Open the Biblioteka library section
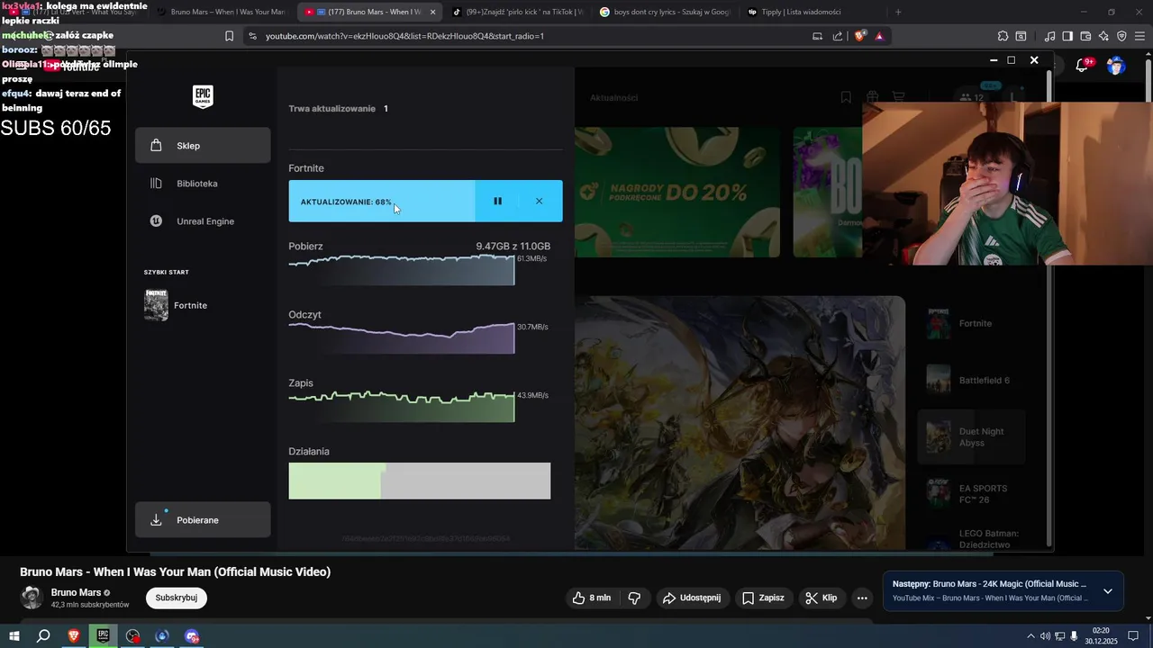Screen dimensions: 1153x648 (203, 184)
